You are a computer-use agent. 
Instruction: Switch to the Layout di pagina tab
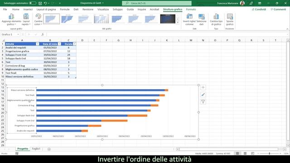pyautogui.click(x=46, y=9)
